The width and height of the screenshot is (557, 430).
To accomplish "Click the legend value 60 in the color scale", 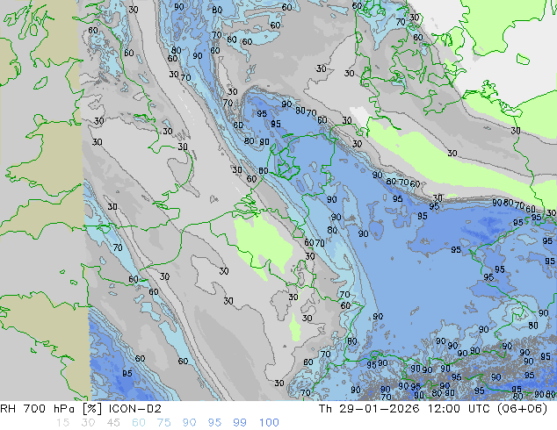I will (x=139, y=423).
